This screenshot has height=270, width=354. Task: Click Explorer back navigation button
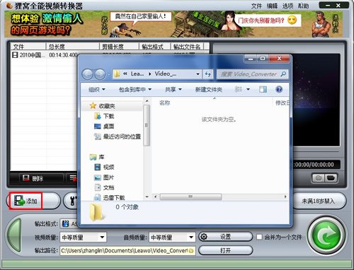[87, 74]
